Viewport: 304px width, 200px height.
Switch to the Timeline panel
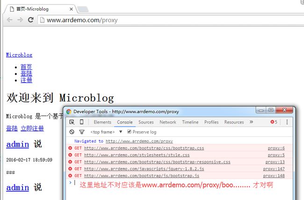pos(190,122)
